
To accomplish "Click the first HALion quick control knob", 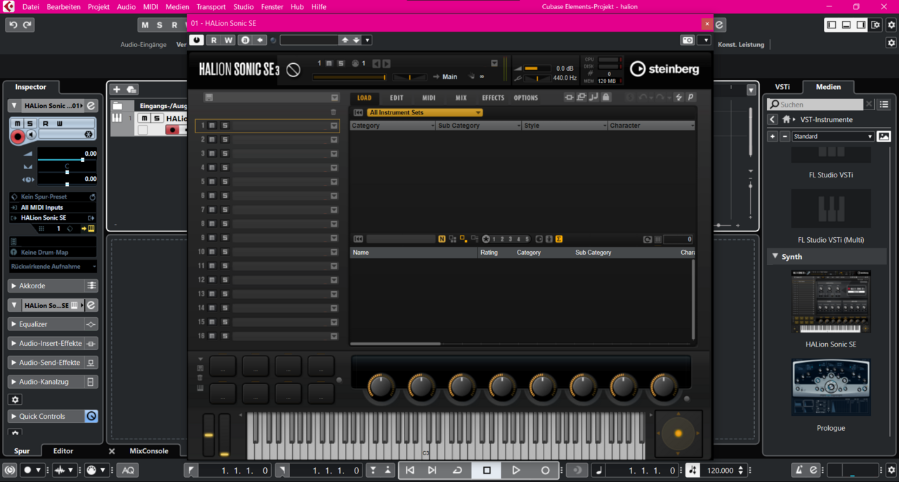I will [x=381, y=387].
